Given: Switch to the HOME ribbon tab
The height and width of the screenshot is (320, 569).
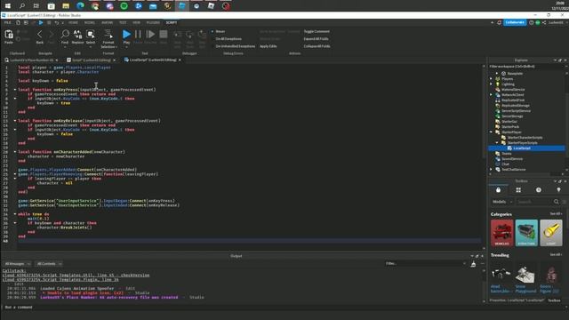Looking at the screenshot, I should click(73, 22).
